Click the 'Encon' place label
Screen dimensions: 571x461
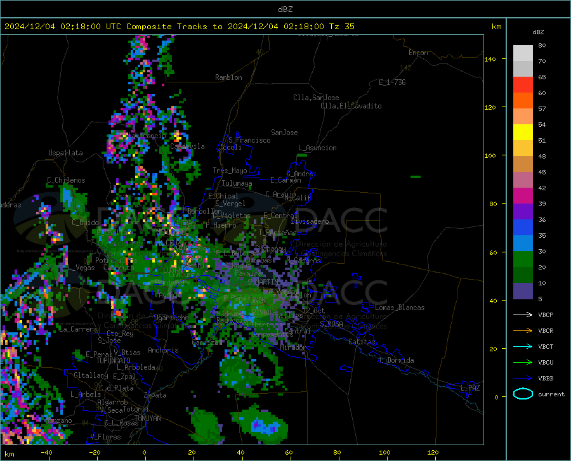418,53
